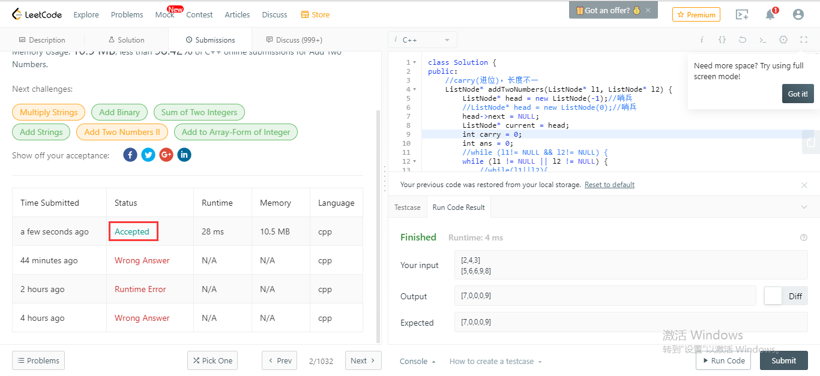Open the Add Binary challenge

[x=119, y=112]
